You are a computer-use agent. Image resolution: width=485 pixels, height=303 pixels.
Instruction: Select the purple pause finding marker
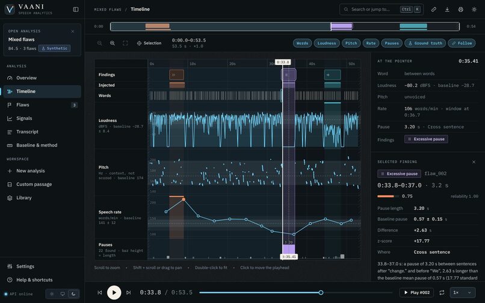point(289,75)
